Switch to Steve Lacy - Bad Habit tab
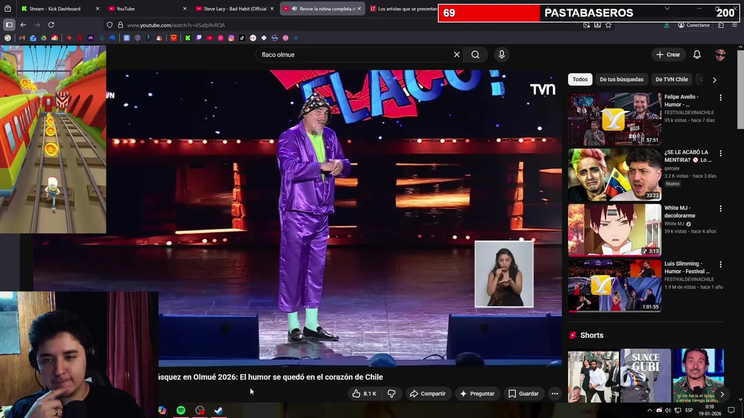 point(235,9)
